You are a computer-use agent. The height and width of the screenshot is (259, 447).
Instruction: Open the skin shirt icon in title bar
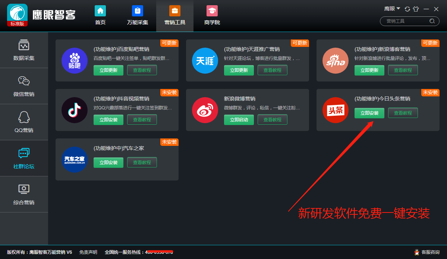click(416, 9)
